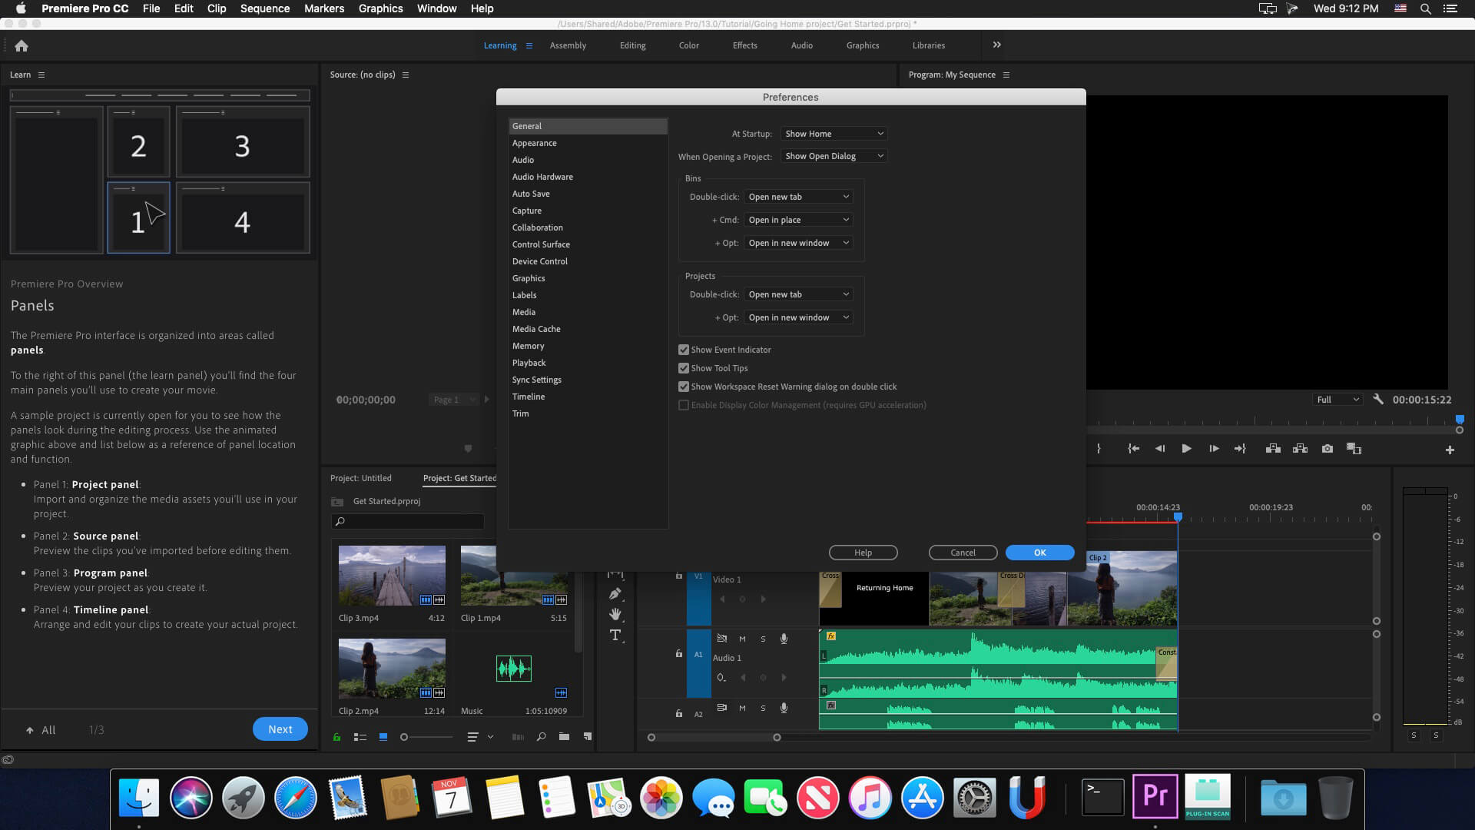Click the OK button in Preferences
This screenshot has width=1475, height=830.
coord(1040,553)
